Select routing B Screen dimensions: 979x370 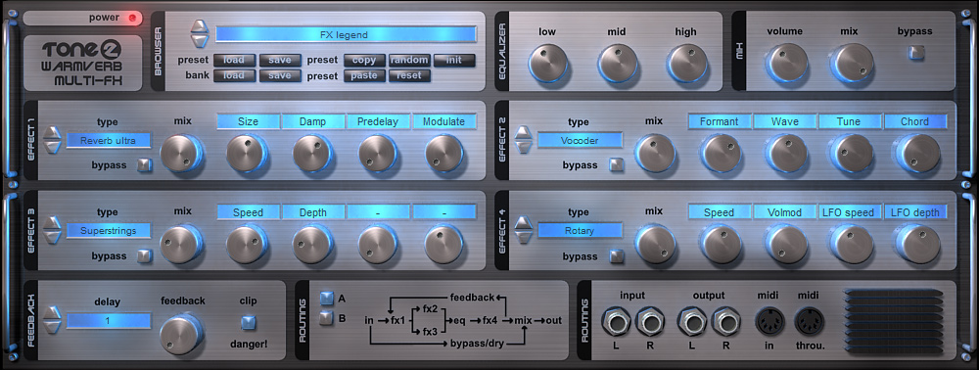tap(327, 318)
